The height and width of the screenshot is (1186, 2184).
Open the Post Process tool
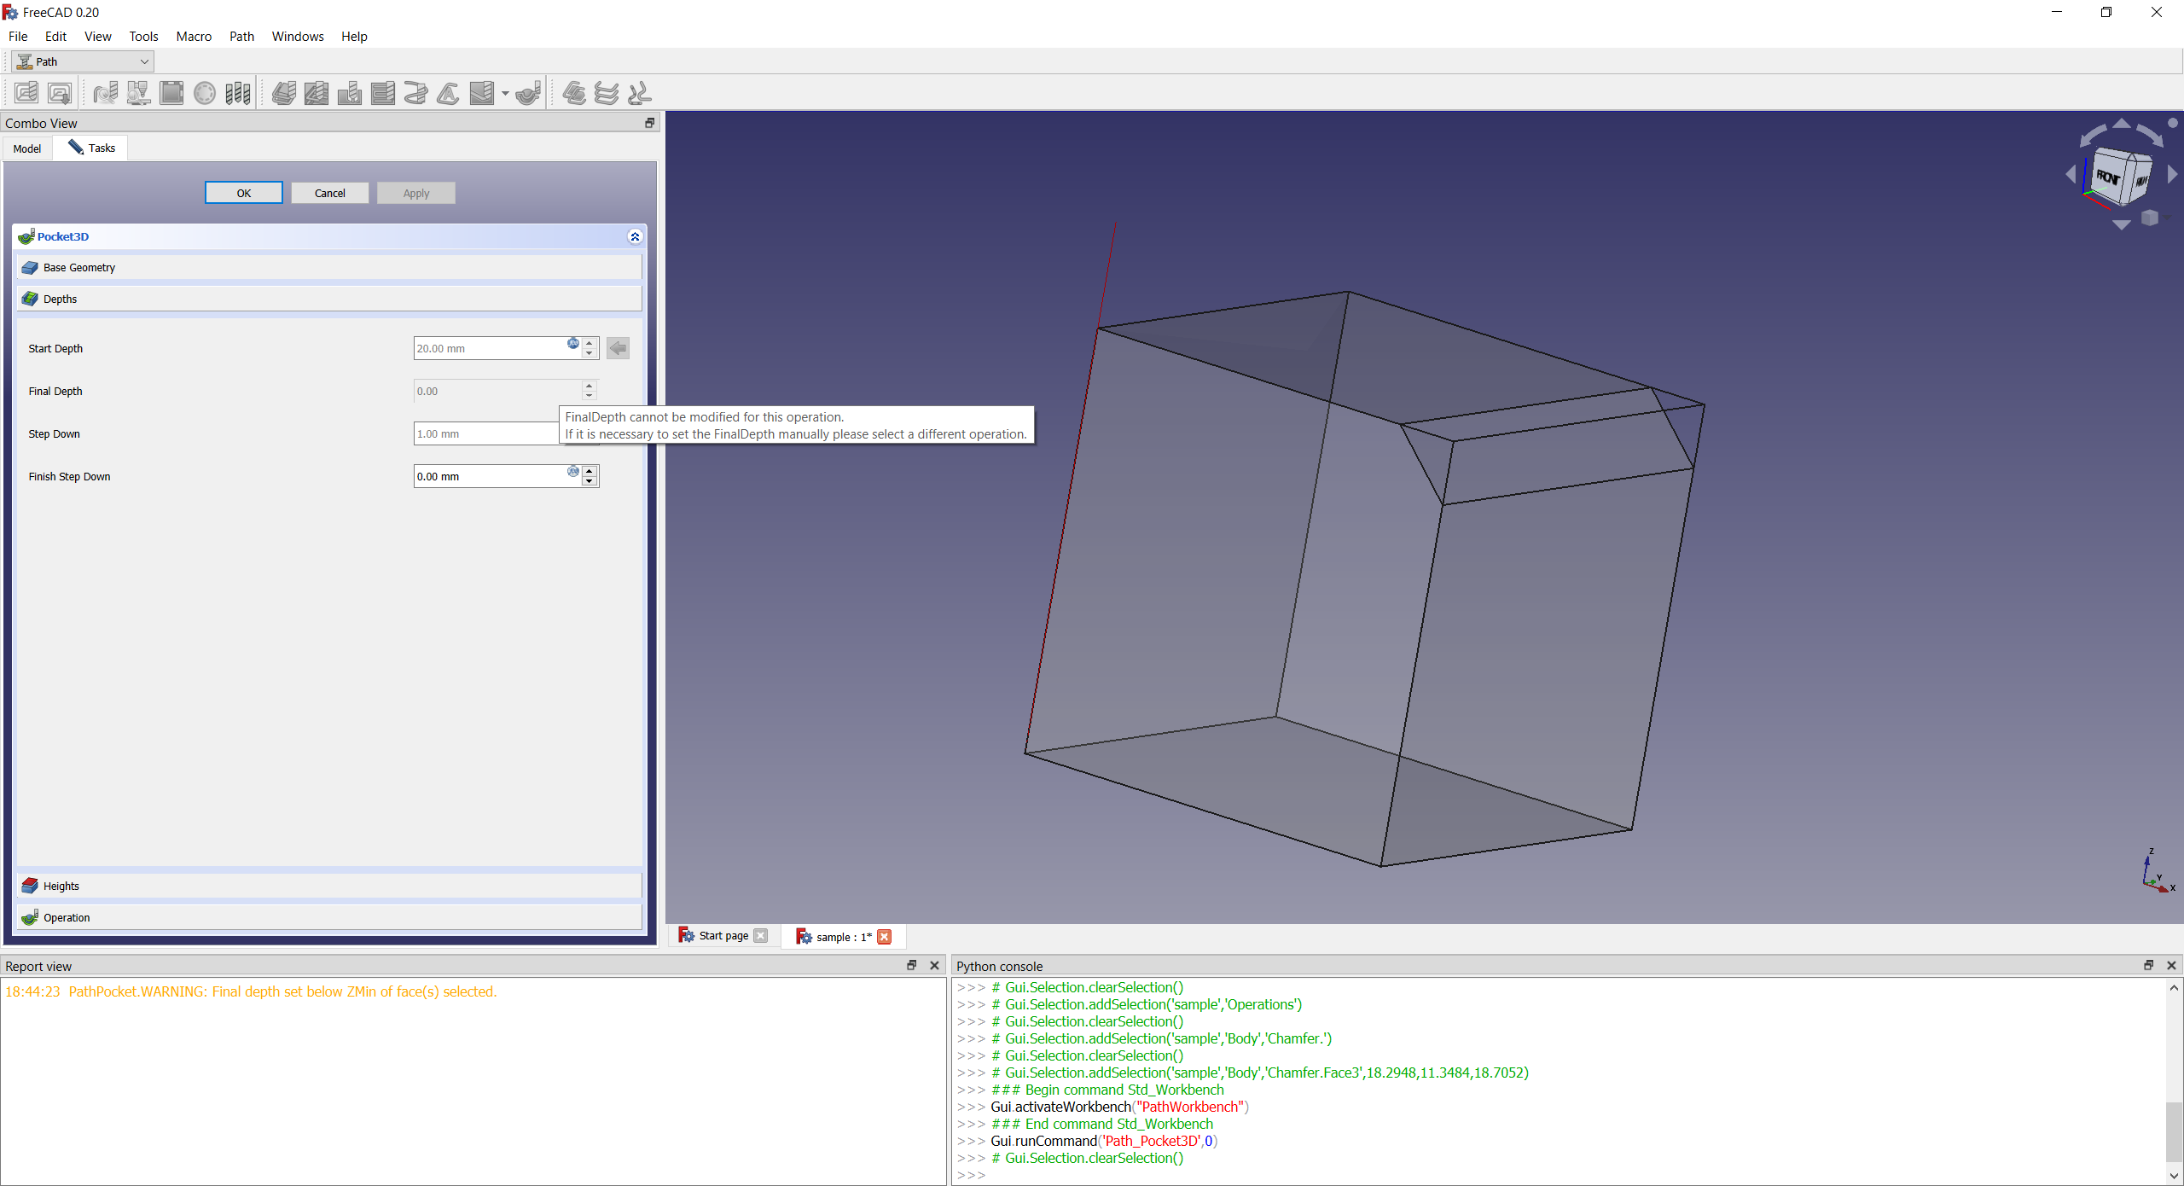(60, 92)
